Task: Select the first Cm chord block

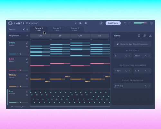Action: [40, 35]
